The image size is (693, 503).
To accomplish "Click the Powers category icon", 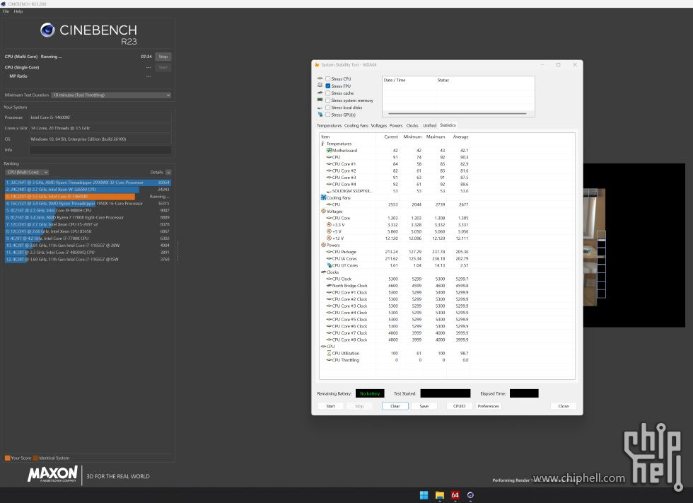I will (x=323, y=245).
